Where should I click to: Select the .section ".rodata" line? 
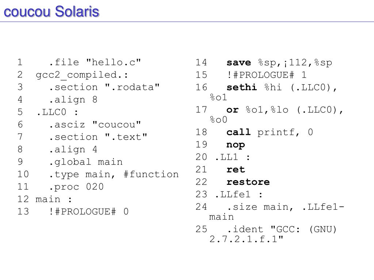(104, 87)
